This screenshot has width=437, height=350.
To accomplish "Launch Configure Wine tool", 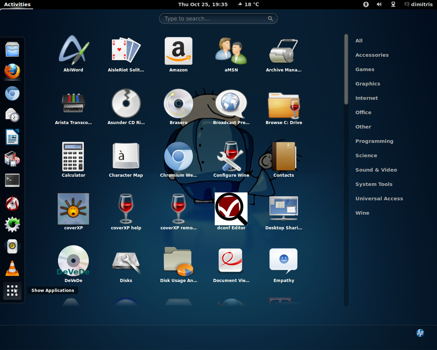I will click(x=231, y=157).
